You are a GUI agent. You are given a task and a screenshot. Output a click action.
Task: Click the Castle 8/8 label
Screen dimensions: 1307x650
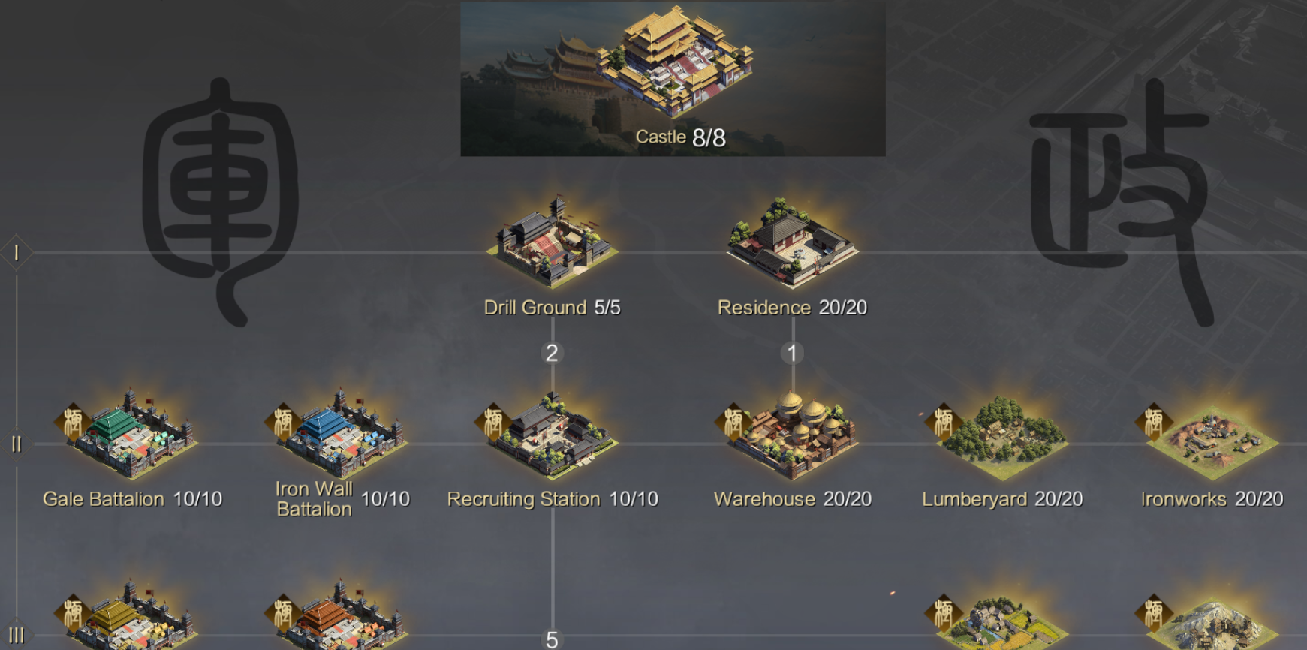point(681,137)
